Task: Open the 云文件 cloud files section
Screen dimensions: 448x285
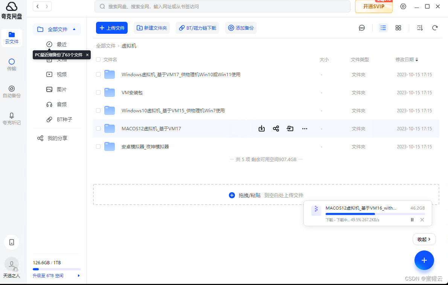Action: click(x=11, y=38)
